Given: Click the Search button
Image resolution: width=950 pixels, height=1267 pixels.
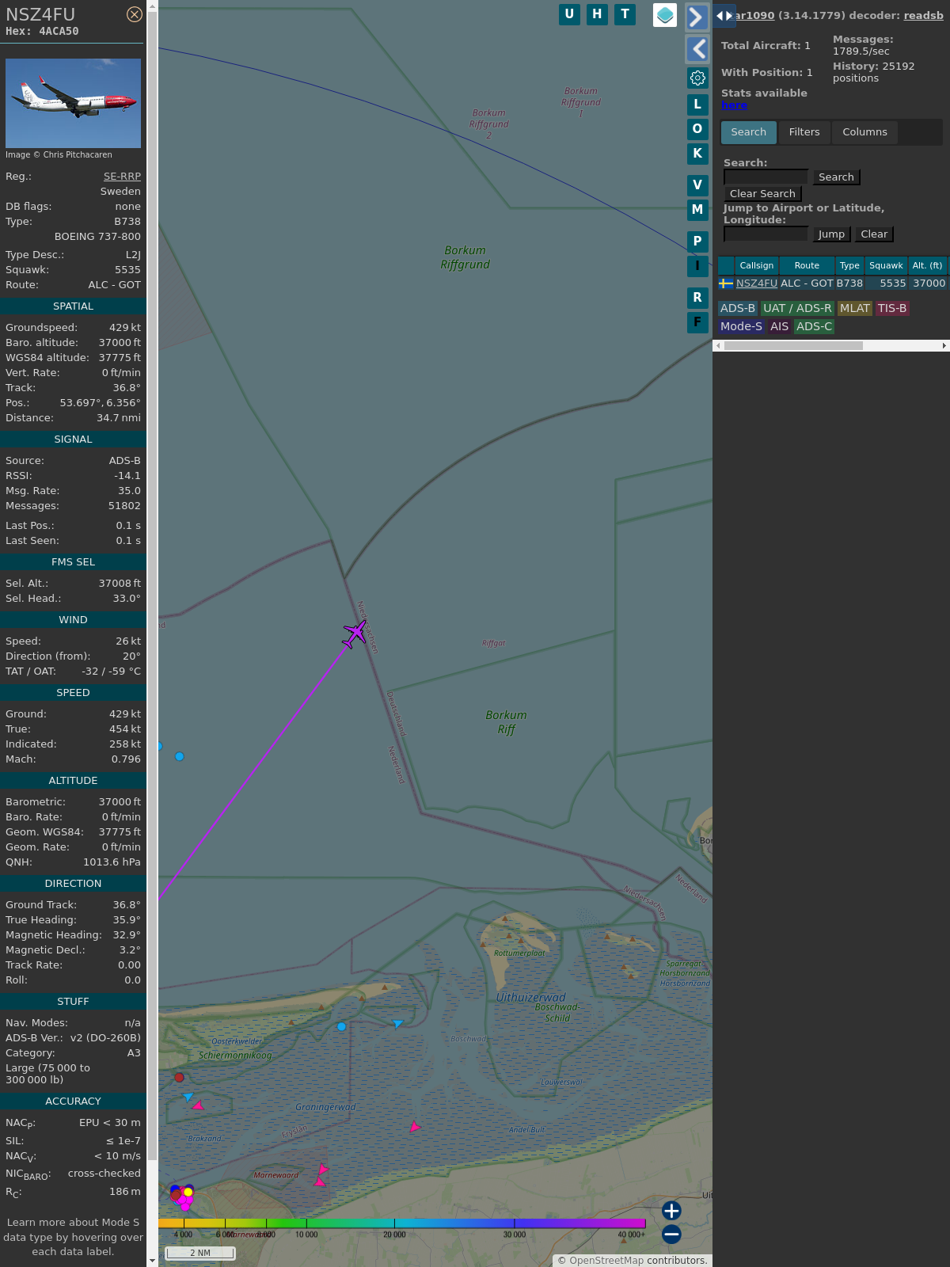Looking at the screenshot, I should tap(836, 177).
